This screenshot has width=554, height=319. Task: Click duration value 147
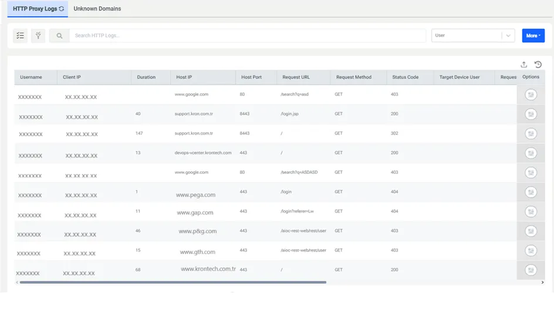coord(139,133)
